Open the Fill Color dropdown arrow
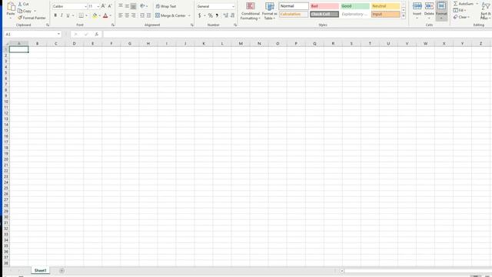Image resolution: width=492 pixels, height=277 pixels. click(99, 15)
